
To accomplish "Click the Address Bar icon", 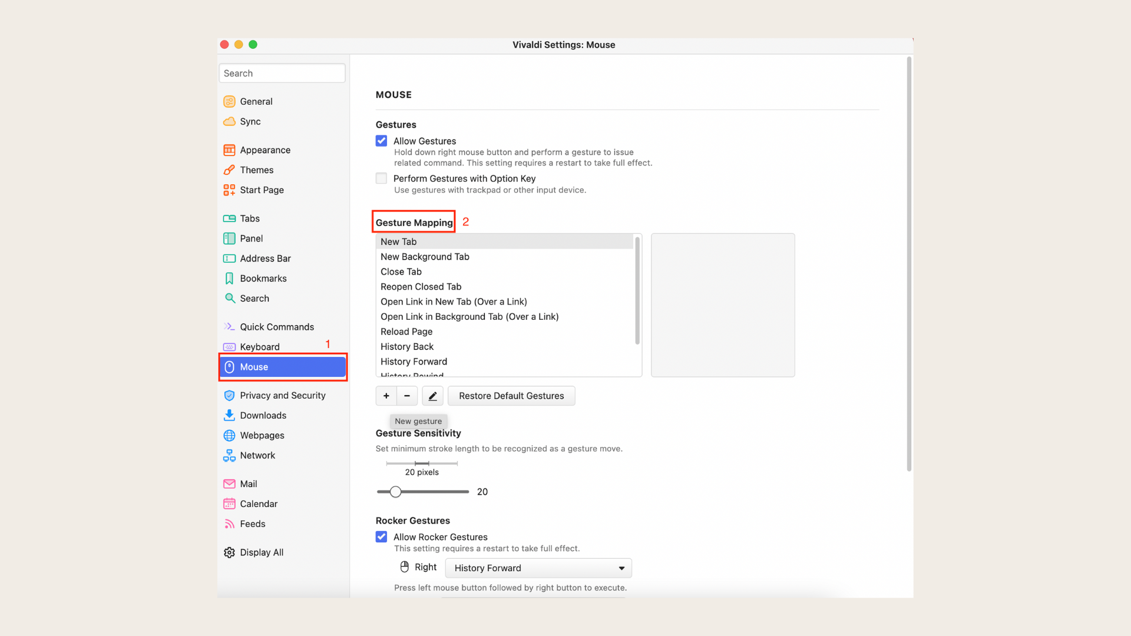I will (x=229, y=259).
